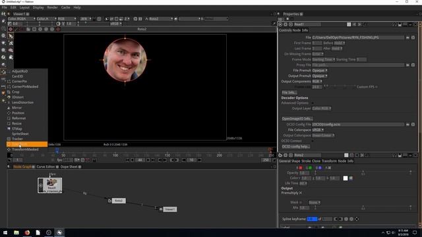Click redo arrow in the Read1 panel header
The width and height of the screenshot is (422, 237).
[x=359, y=24]
